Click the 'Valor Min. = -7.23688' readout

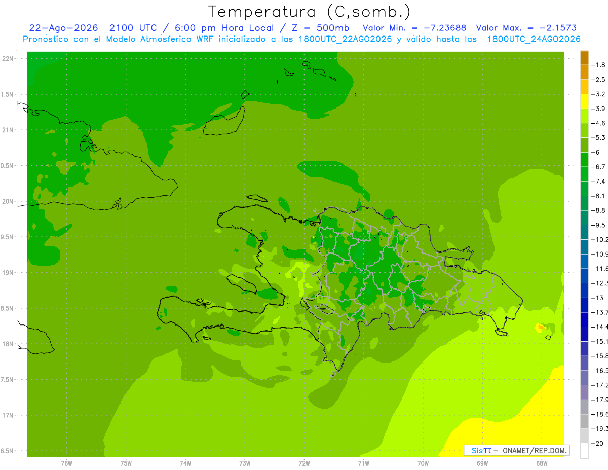pyautogui.click(x=415, y=28)
